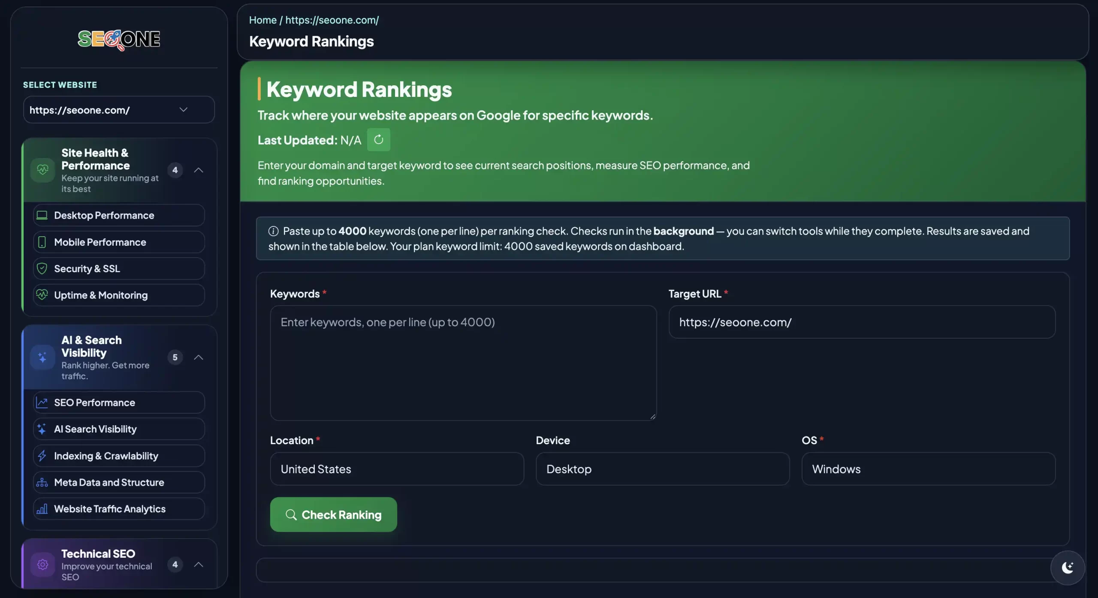Click the AI Search Visibility sparkle icon
Image resolution: width=1098 pixels, height=598 pixels.
[x=42, y=429]
